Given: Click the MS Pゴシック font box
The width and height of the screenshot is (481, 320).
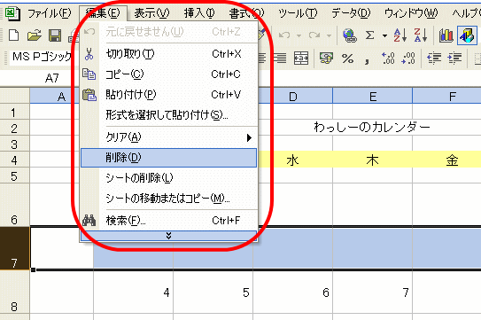Looking at the screenshot, I should point(42,57).
